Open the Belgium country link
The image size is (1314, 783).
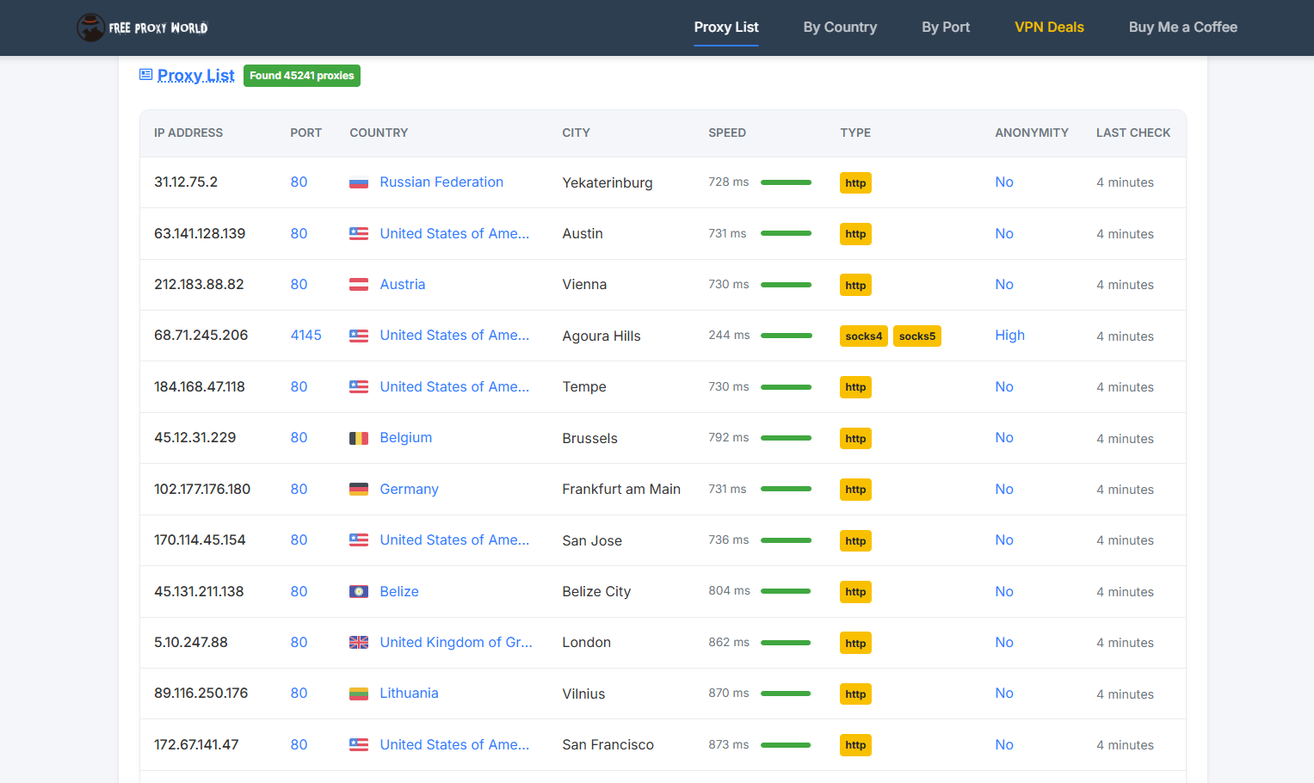click(x=406, y=437)
